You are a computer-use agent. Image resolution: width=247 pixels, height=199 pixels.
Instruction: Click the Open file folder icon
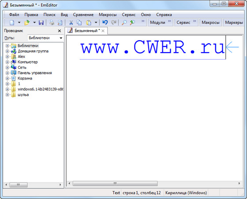click(27, 23)
